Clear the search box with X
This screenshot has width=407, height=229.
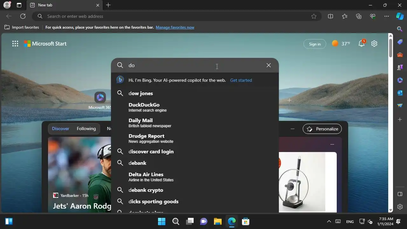[x=269, y=65]
